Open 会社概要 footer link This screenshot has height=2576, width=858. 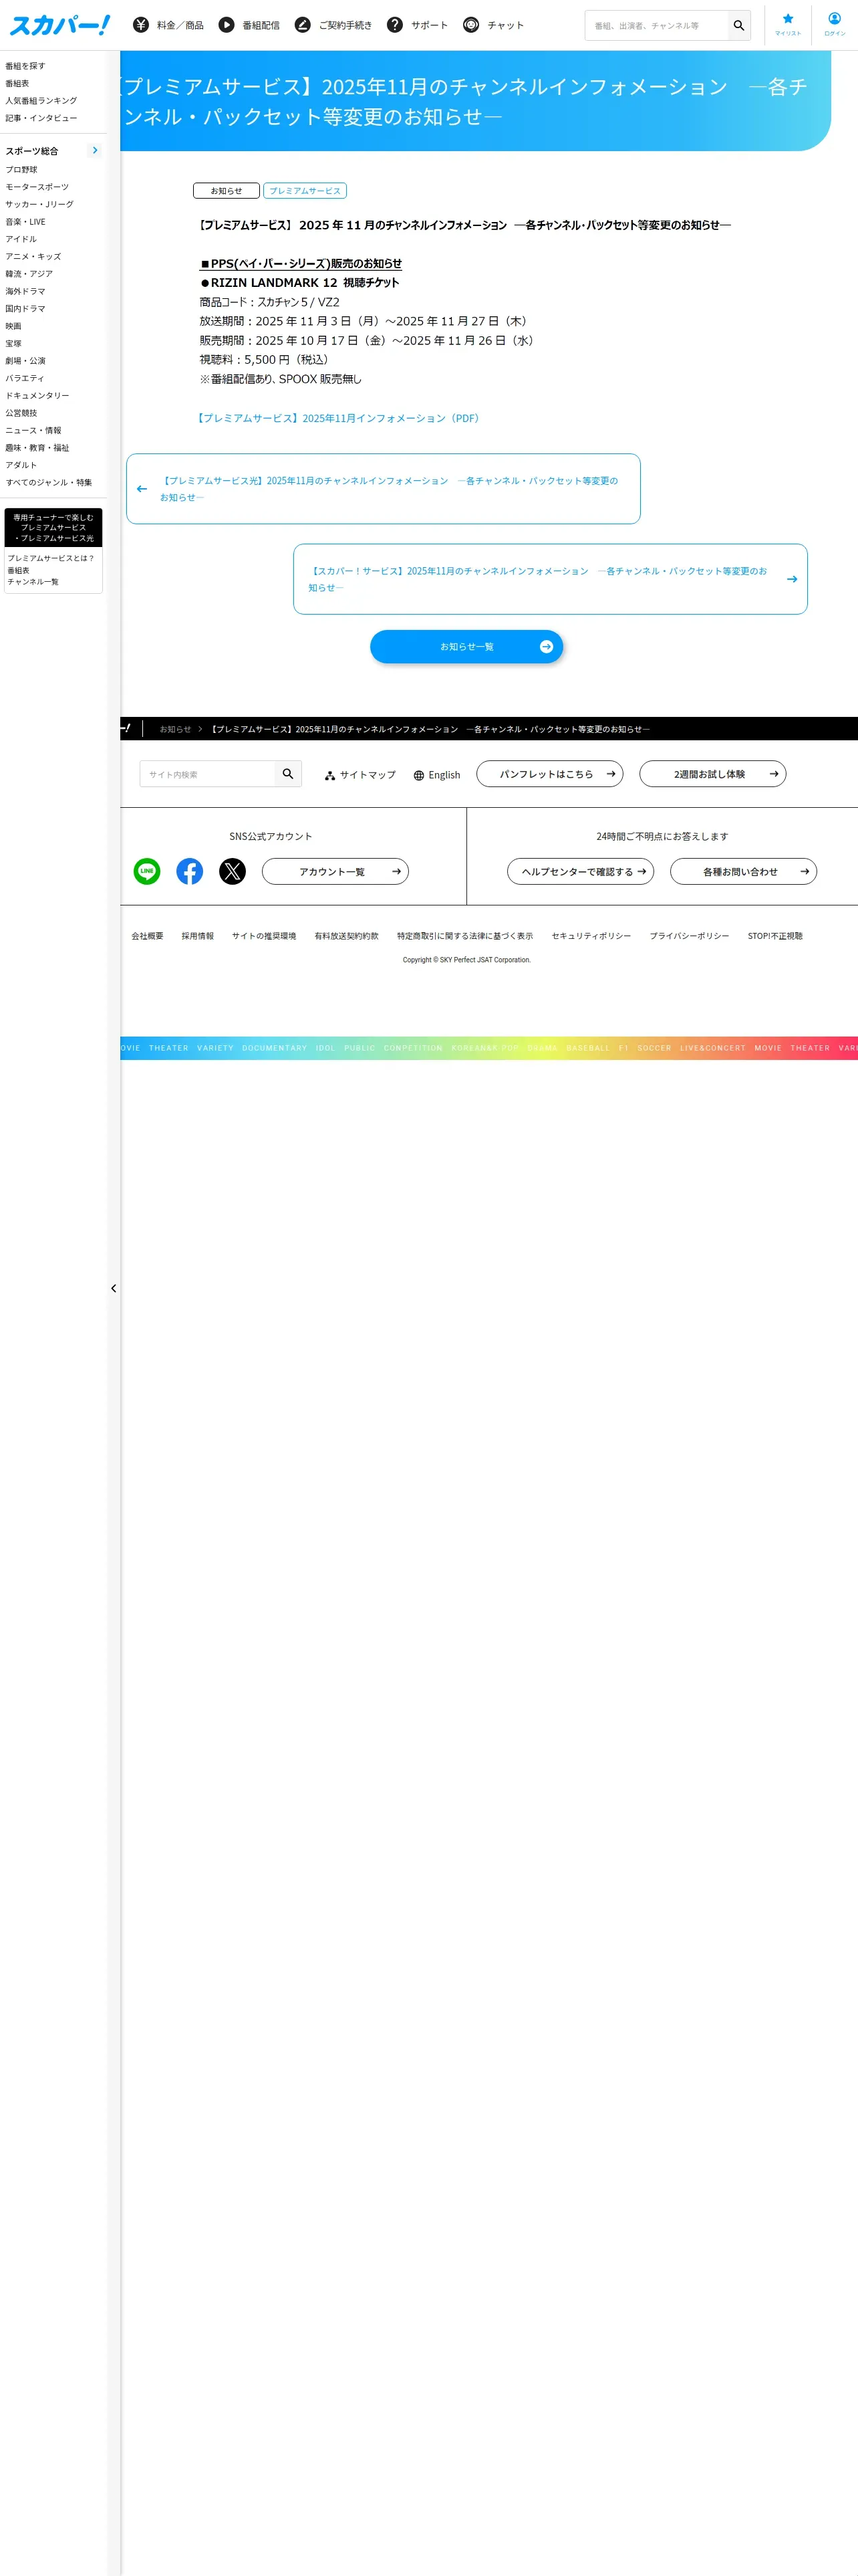pyautogui.click(x=147, y=936)
